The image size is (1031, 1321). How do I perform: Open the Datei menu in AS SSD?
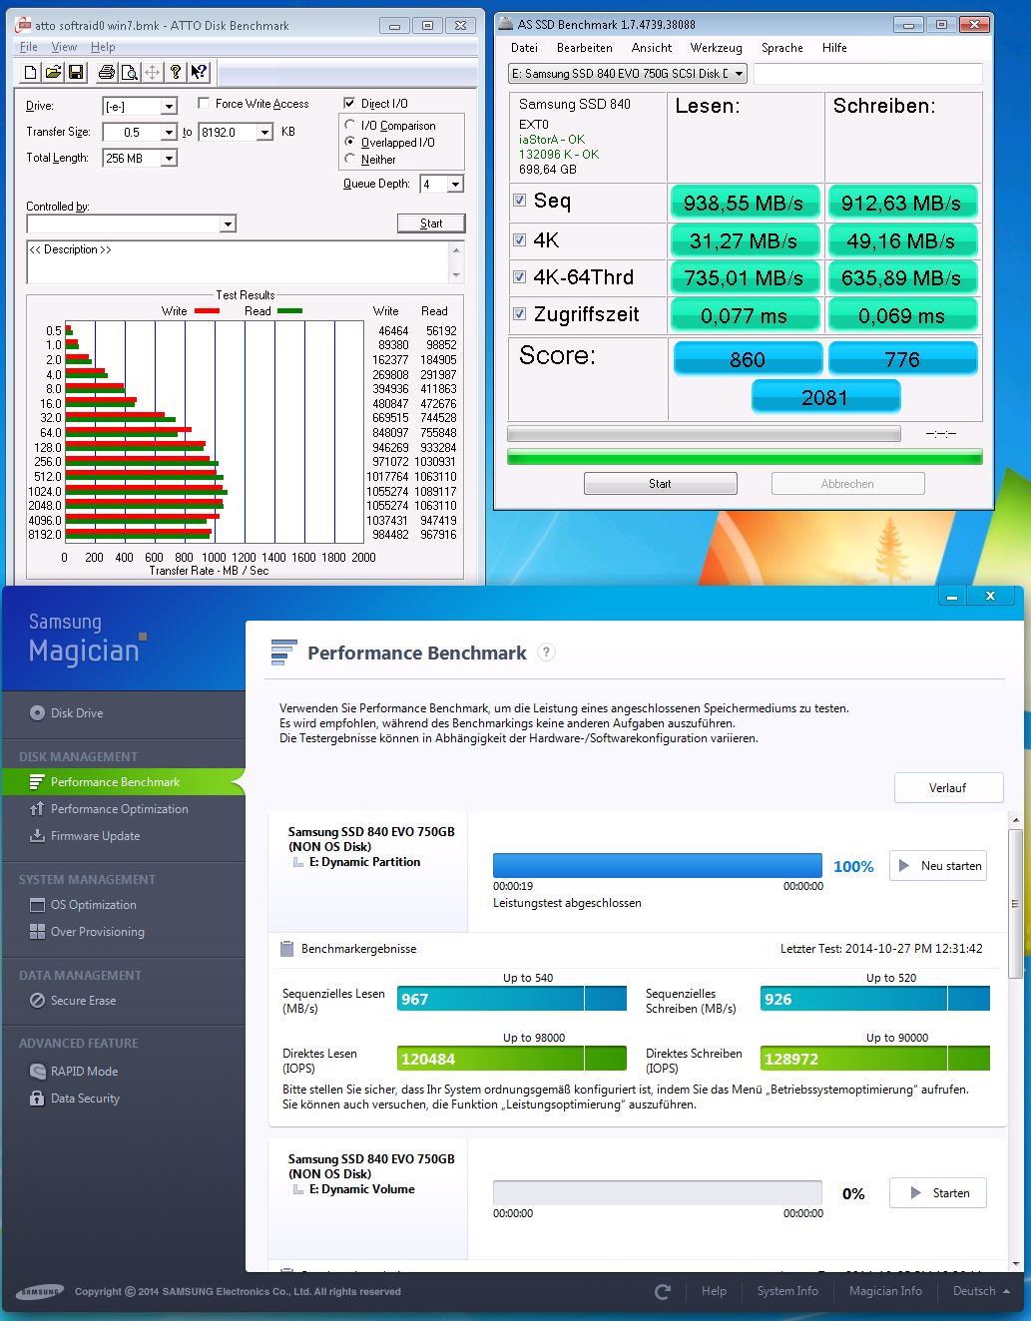pyautogui.click(x=524, y=48)
